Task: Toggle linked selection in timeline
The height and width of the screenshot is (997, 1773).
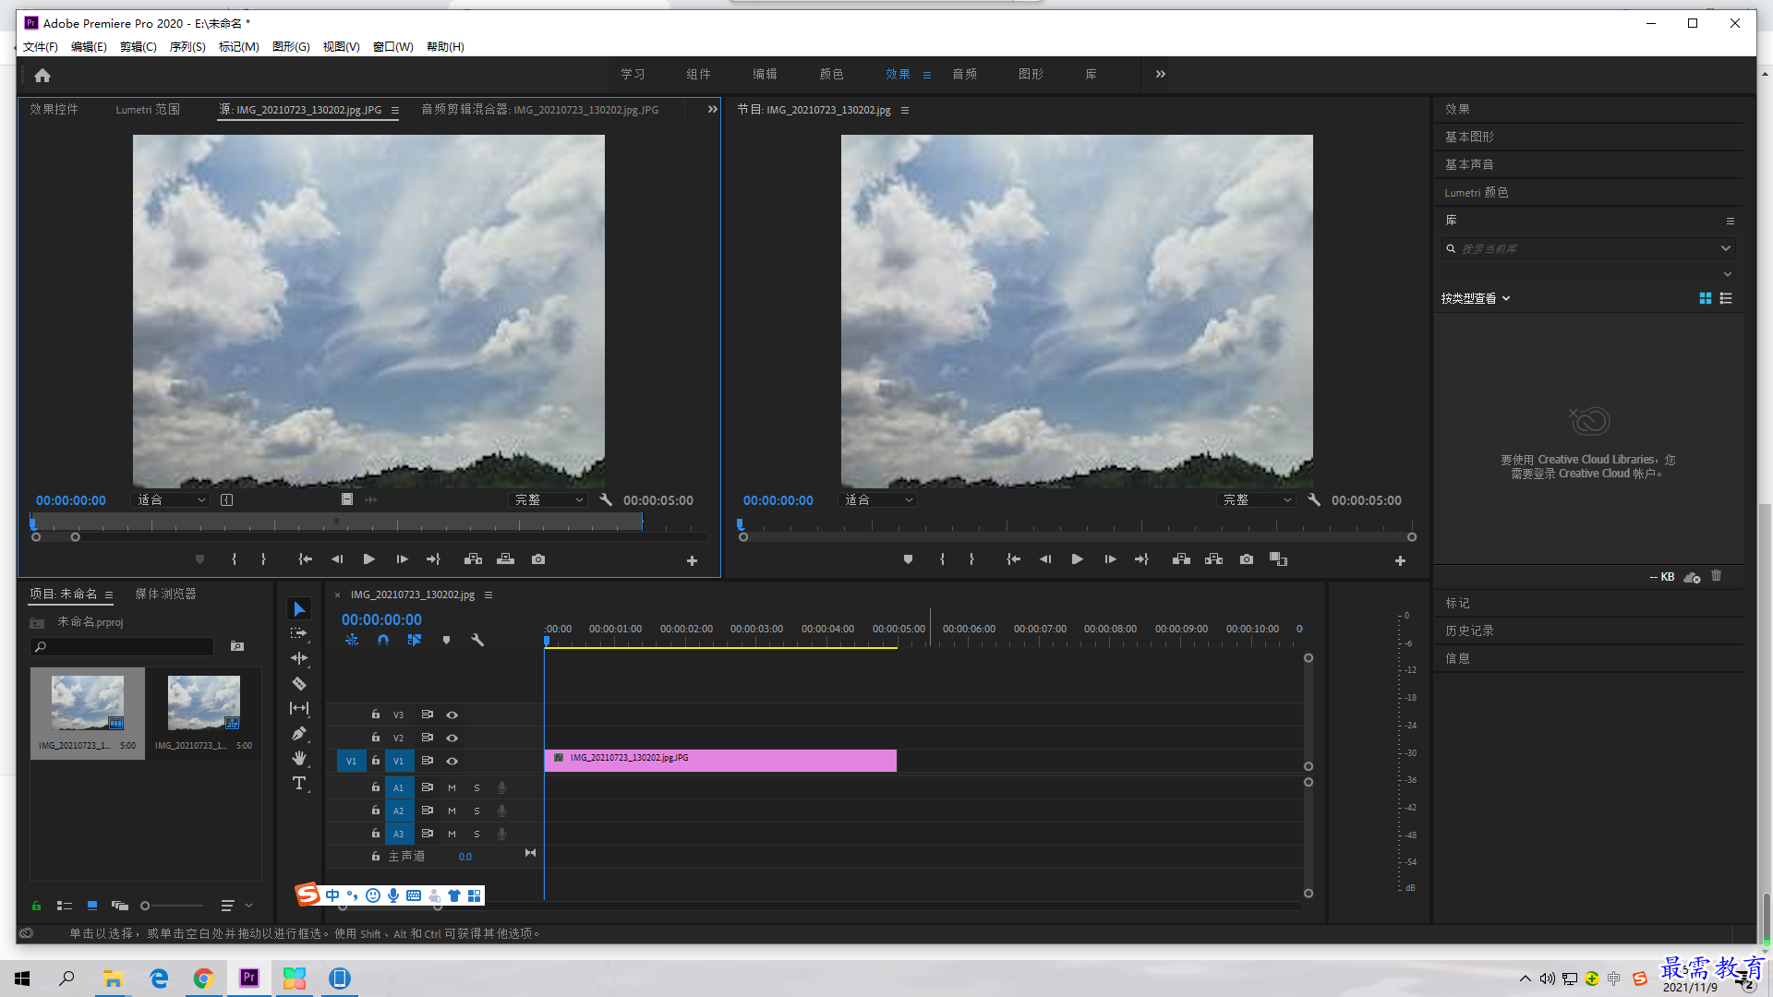Action: [415, 640]
